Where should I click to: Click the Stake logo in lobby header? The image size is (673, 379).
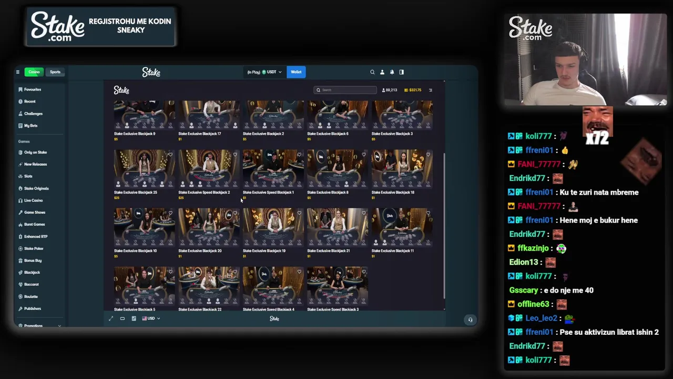[121, 91]
